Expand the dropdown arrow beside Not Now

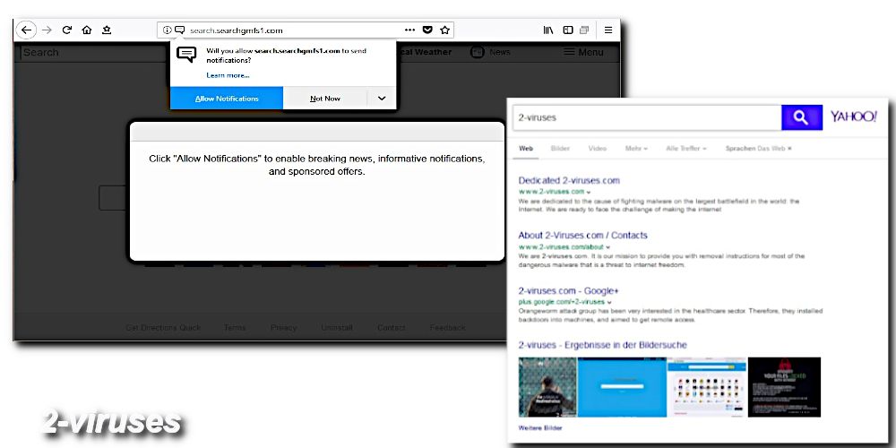pos(382,99)
